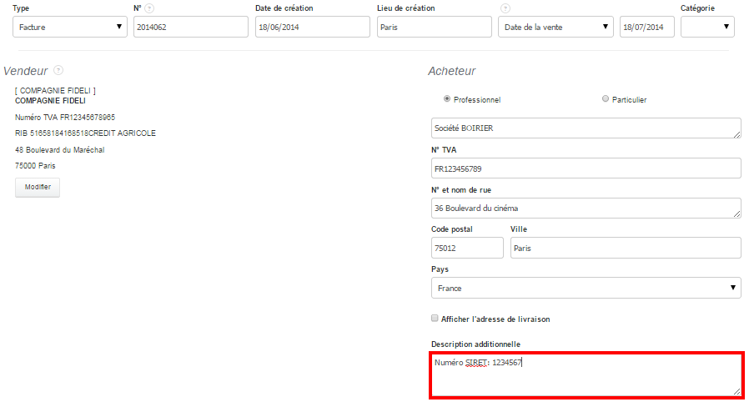Open the Date de la vente dropdown
The width and height of the screenshot is (749, 402).
click(555, 27)
